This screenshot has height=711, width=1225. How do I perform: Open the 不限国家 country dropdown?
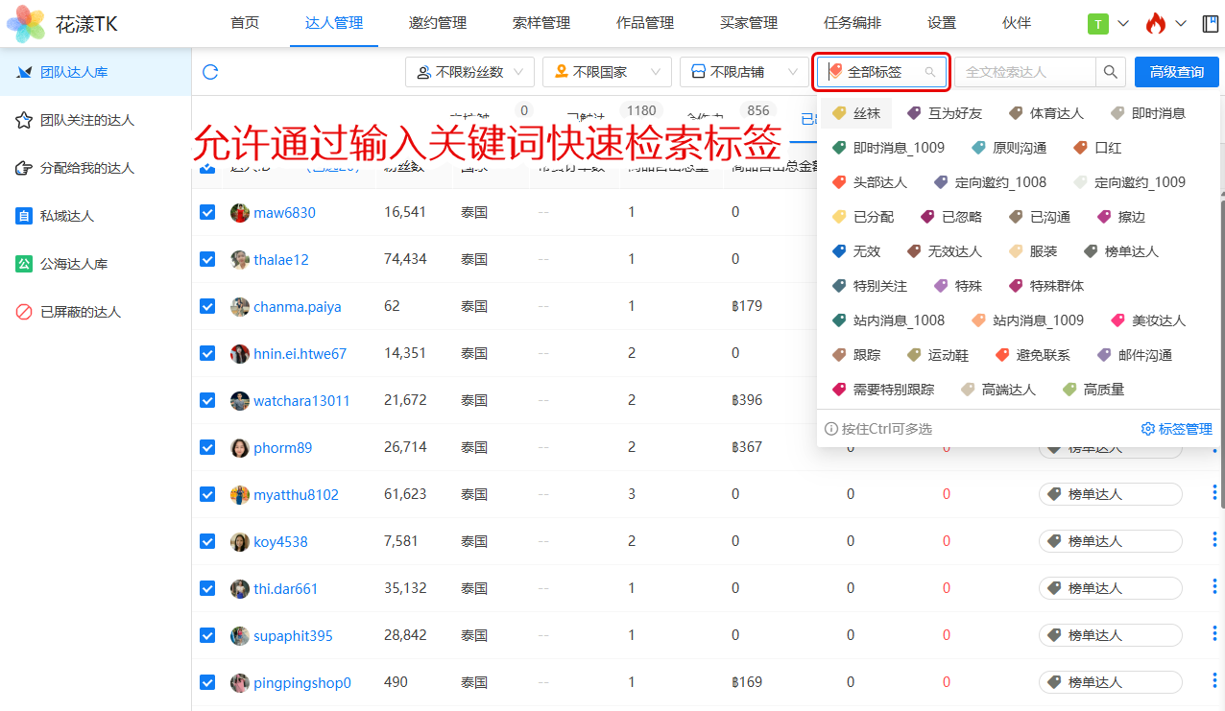click(607, 72)
